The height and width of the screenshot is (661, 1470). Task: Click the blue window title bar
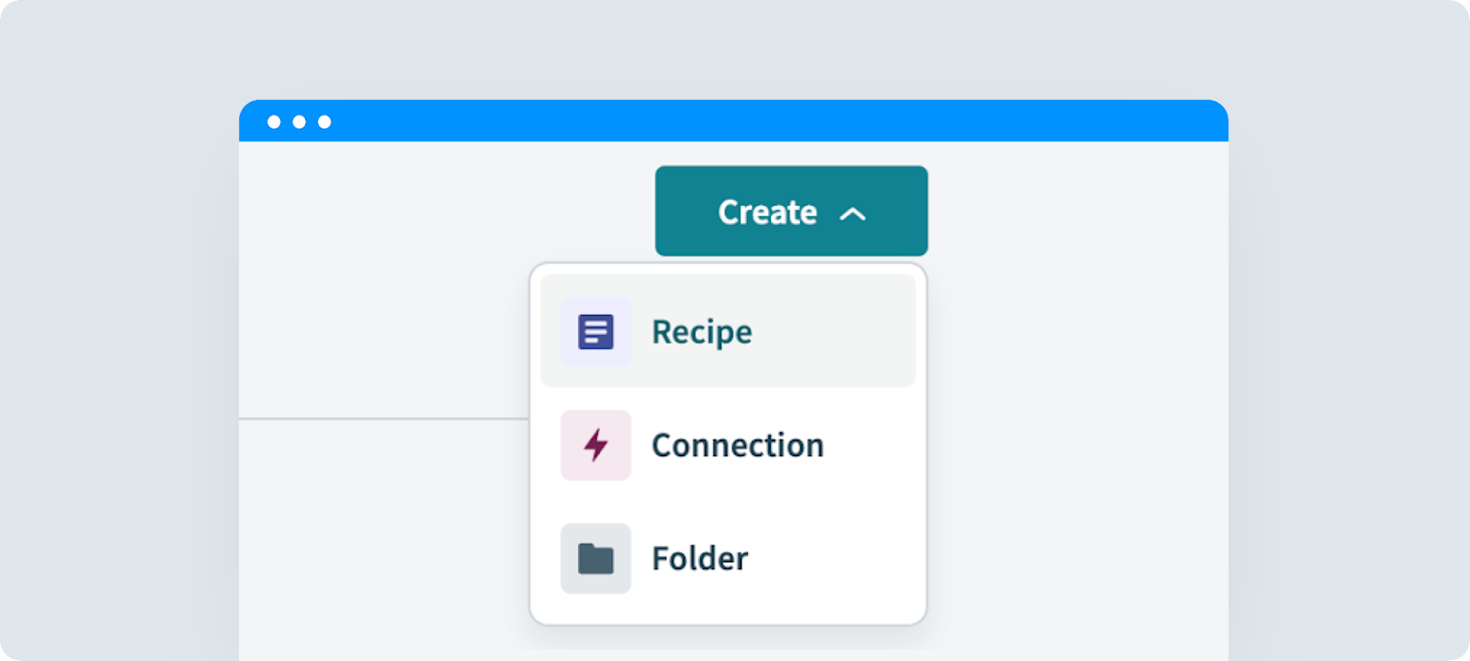[x=733, y=121]
